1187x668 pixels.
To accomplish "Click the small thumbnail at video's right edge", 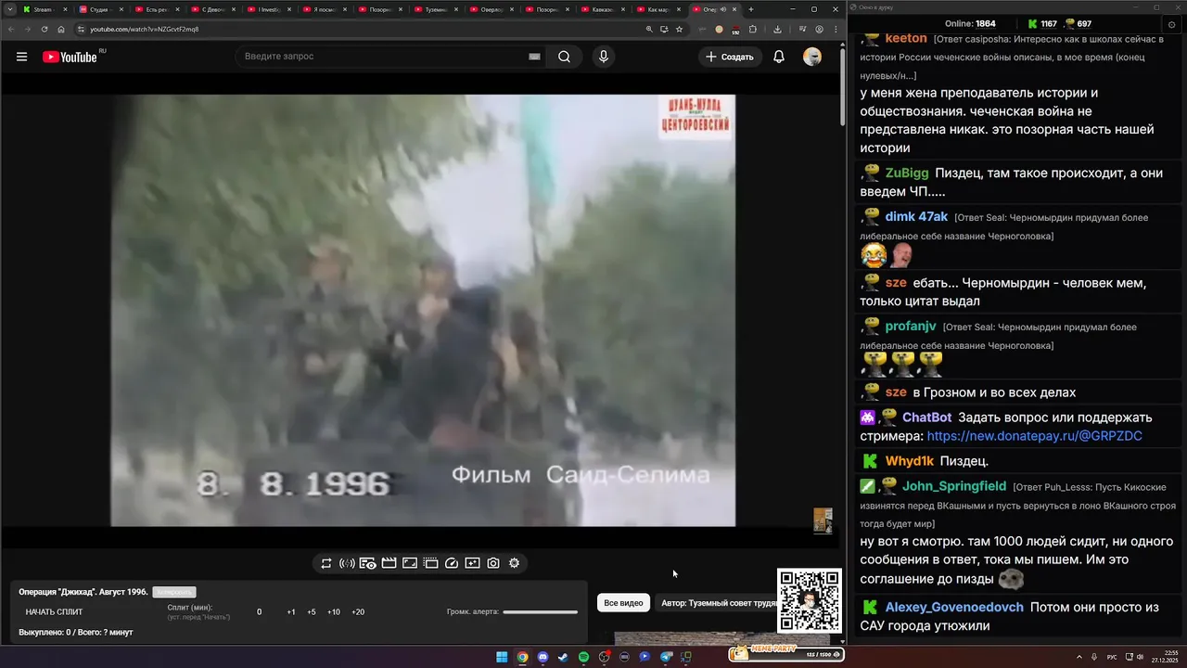I will click(x=823, y=520).
